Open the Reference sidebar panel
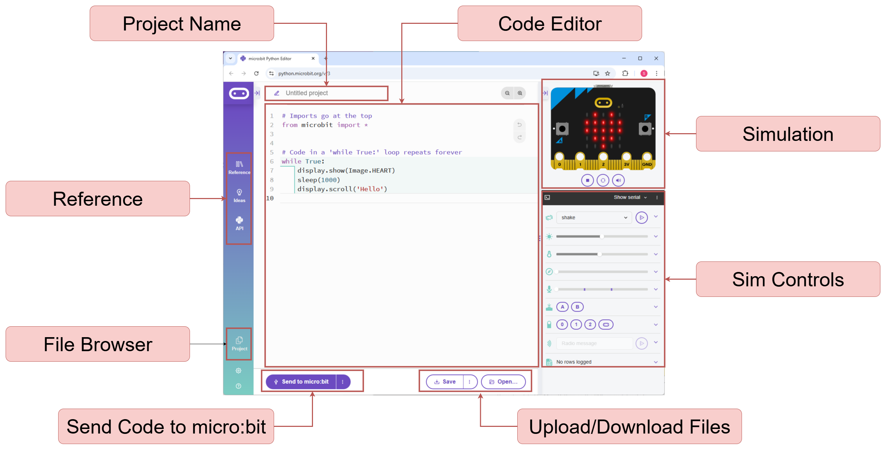 point(239,167)
